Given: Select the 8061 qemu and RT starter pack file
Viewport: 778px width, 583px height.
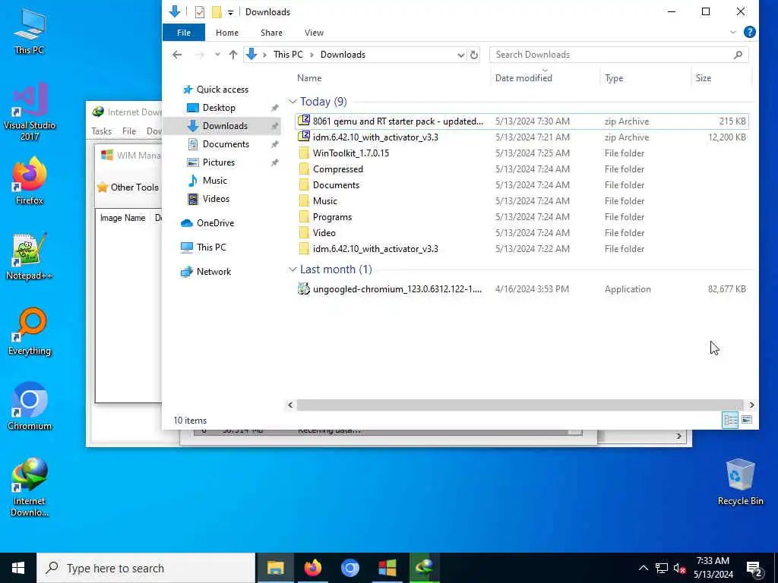Looking at the screenshot, I should [522, 121].
